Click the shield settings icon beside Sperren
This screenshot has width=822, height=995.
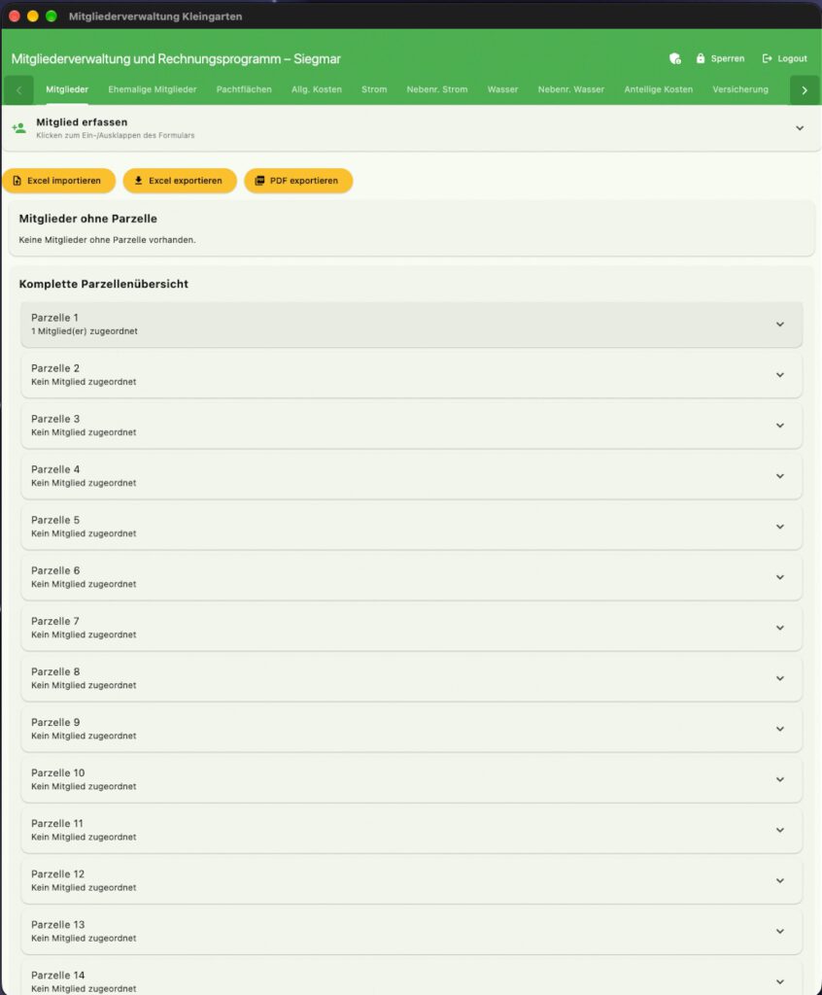(x=674, y=58)
